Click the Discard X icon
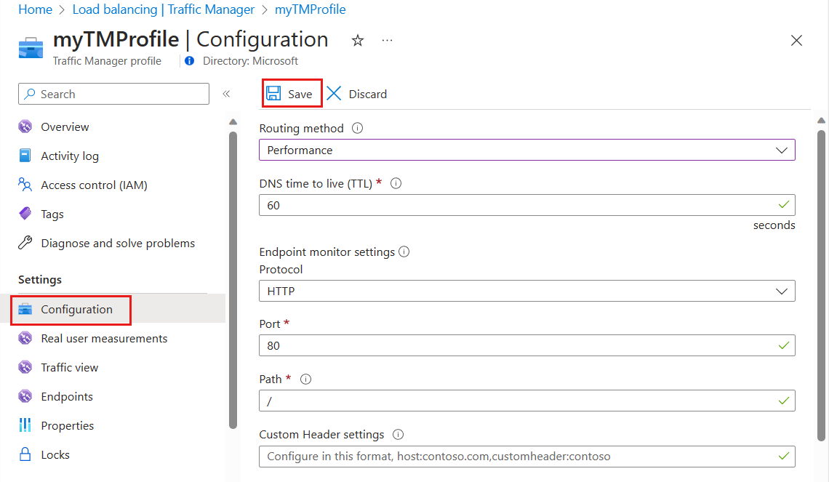Viewport: 829px width, 482px height. click(334, 94)
